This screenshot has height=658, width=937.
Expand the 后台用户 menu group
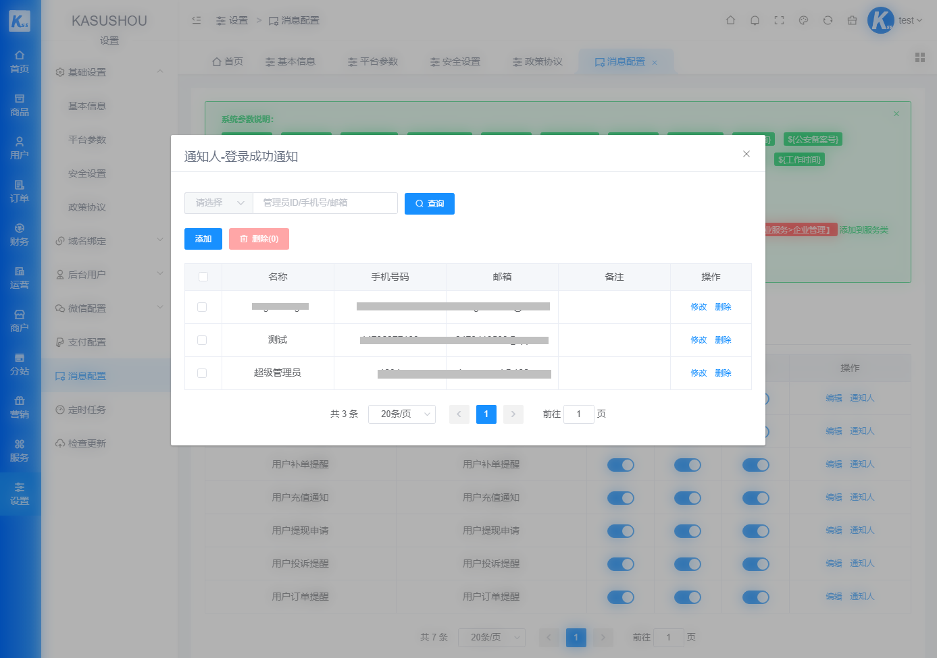[109, 275]
